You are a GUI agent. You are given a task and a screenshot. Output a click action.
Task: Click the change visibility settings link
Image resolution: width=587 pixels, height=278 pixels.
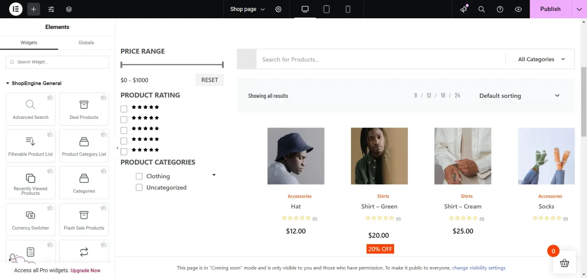point(478,268)
